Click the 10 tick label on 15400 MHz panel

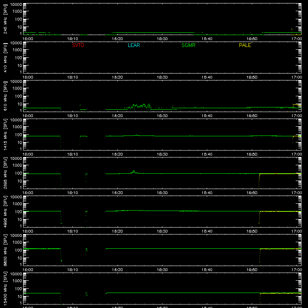point(20,296)
